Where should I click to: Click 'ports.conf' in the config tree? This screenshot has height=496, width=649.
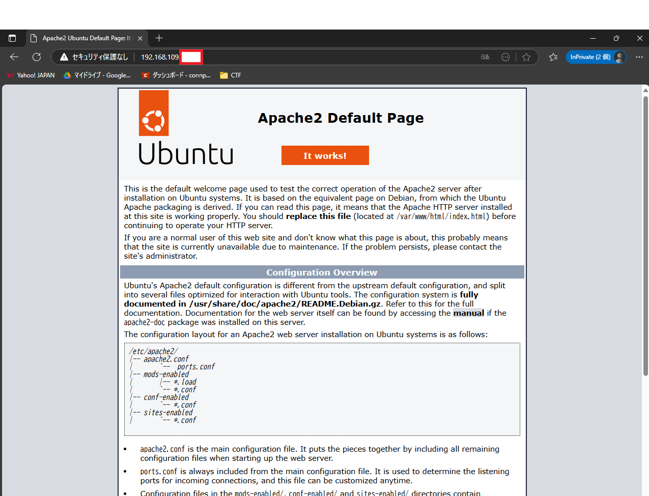(196, 367)
